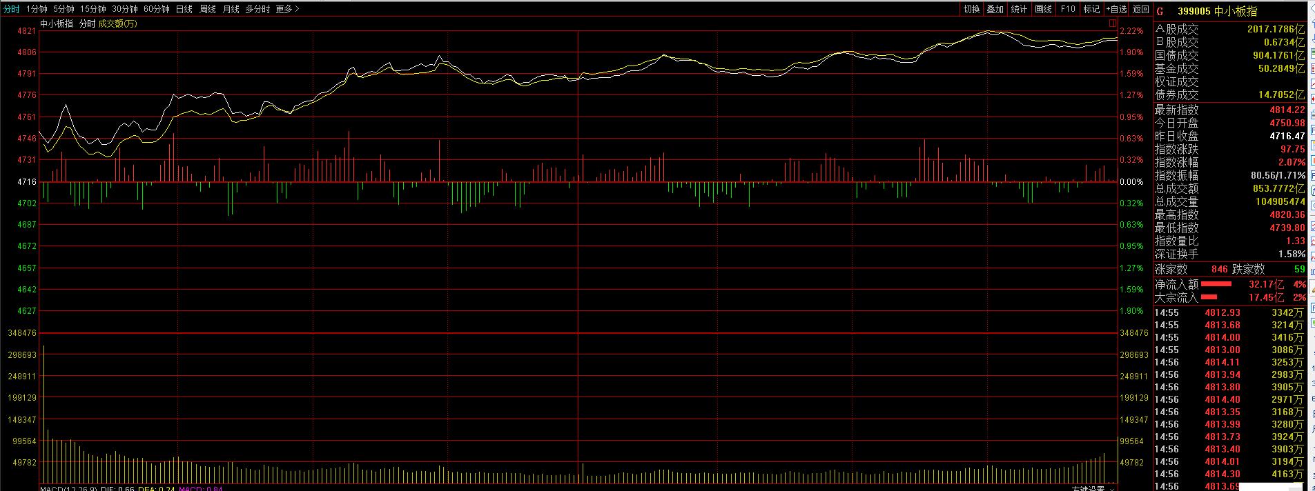Click the 348476 volume axis label on left
The width and height of the screenshot is (1315, 491).
pyautogui.click(x=21, y=333)
